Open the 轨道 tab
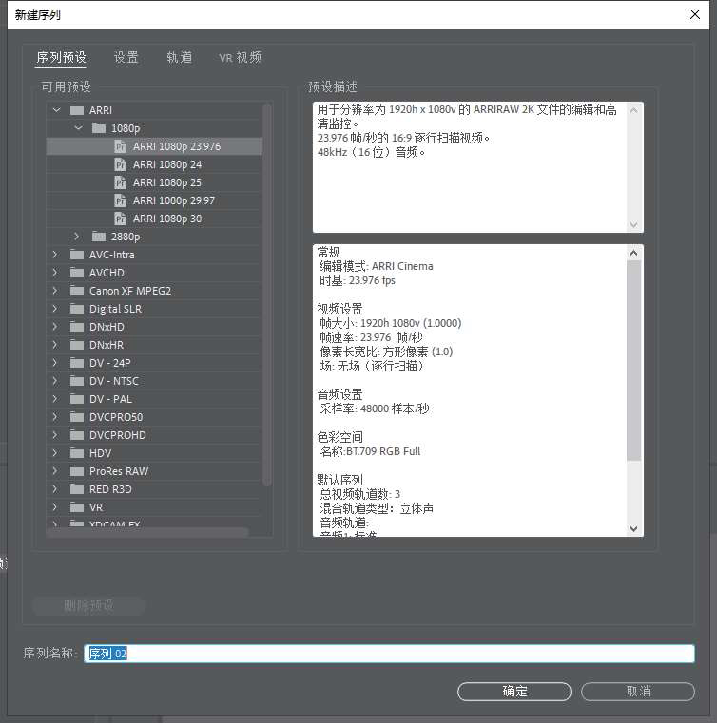Image resolution: width=717 pixels, height=723 pixels. click(179, 58)
